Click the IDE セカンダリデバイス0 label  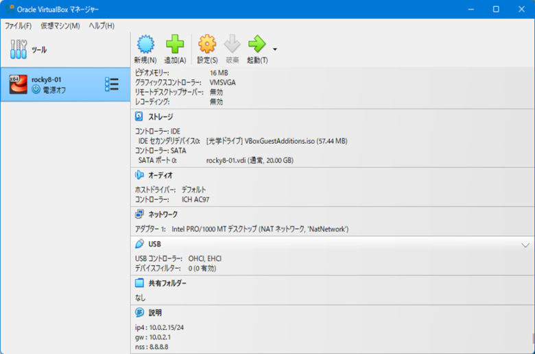tap(169, 141)
